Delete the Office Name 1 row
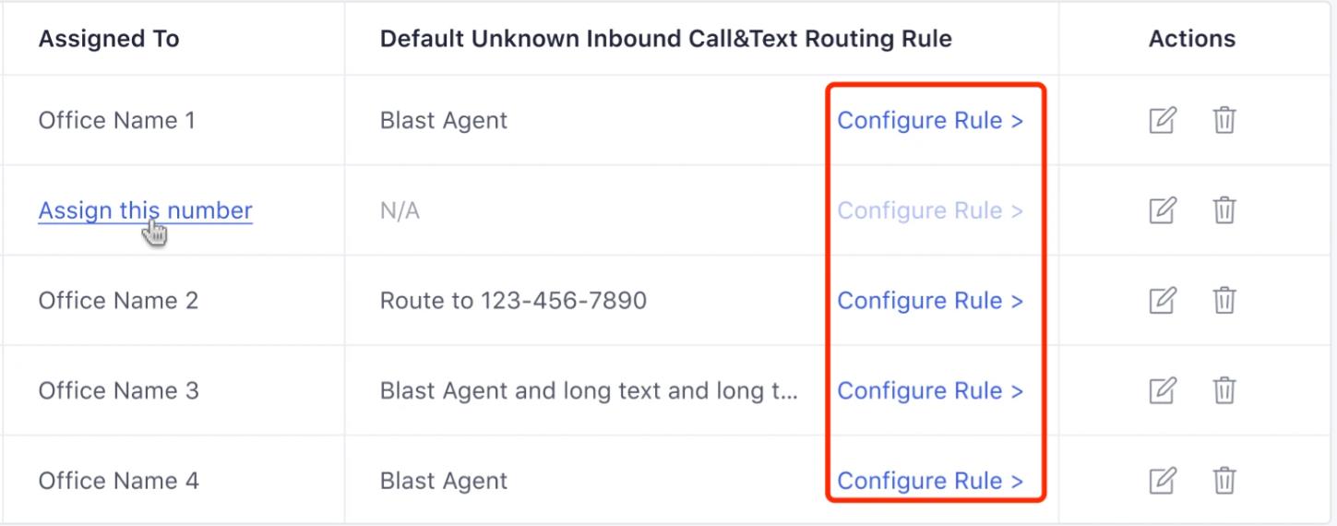This screenshot has width=1337, height=526. pyautogui.click(x=1224, y=121)
